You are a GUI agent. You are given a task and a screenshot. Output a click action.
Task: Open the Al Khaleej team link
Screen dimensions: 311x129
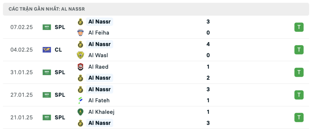pos(101,112)
